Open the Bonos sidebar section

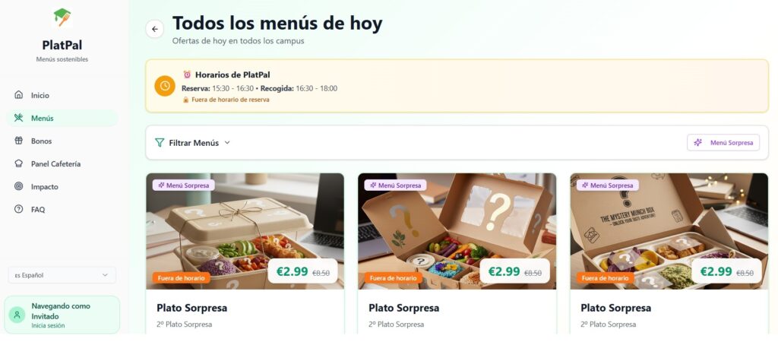(62, 141)
